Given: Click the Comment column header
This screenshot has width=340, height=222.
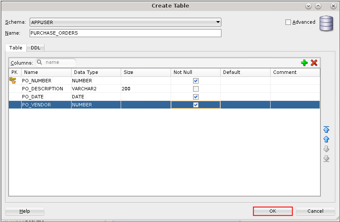Looking at the screenshot, I should pos(295,72).
